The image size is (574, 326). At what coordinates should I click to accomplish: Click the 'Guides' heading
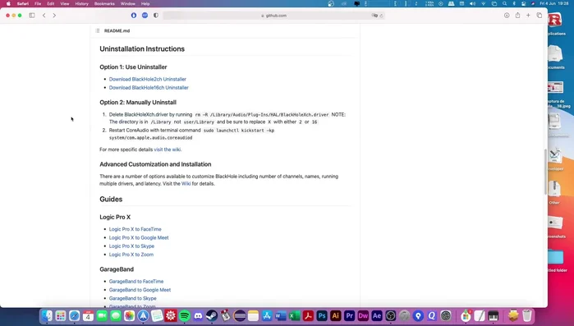(111, 199)
